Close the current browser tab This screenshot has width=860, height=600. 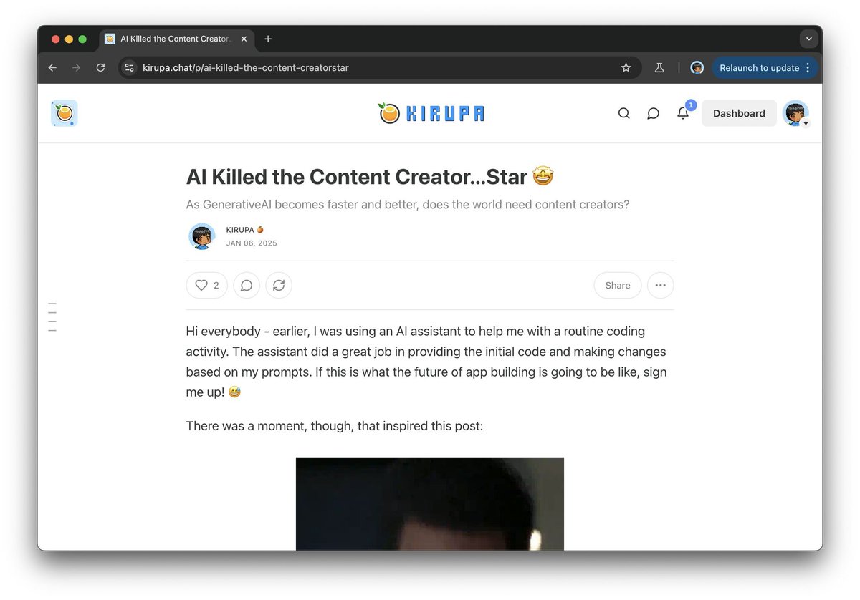click(x=244, y=39)
